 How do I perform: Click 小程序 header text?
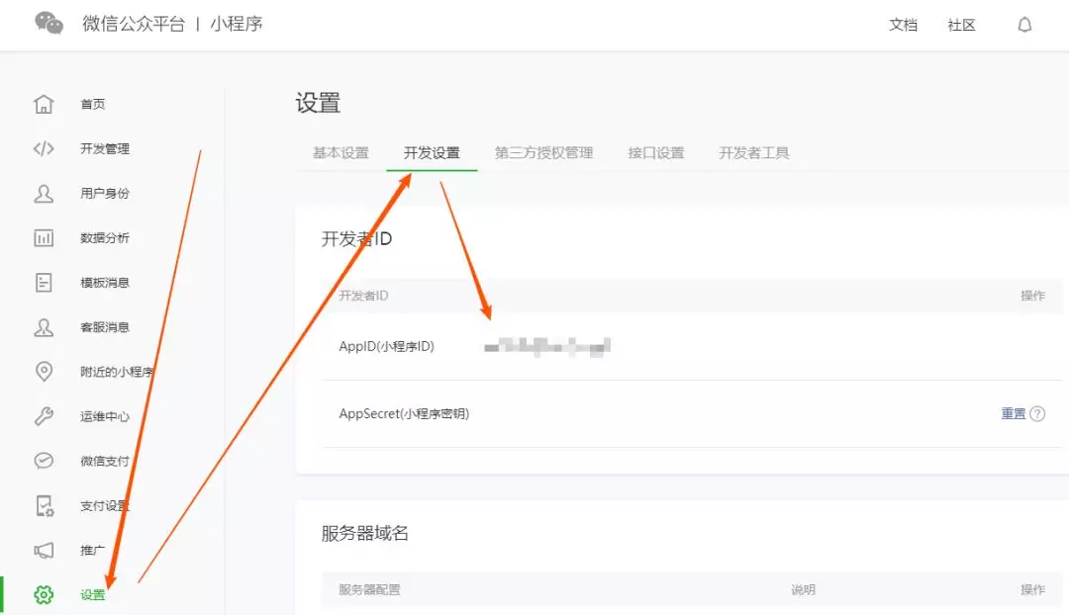point(236,24)
